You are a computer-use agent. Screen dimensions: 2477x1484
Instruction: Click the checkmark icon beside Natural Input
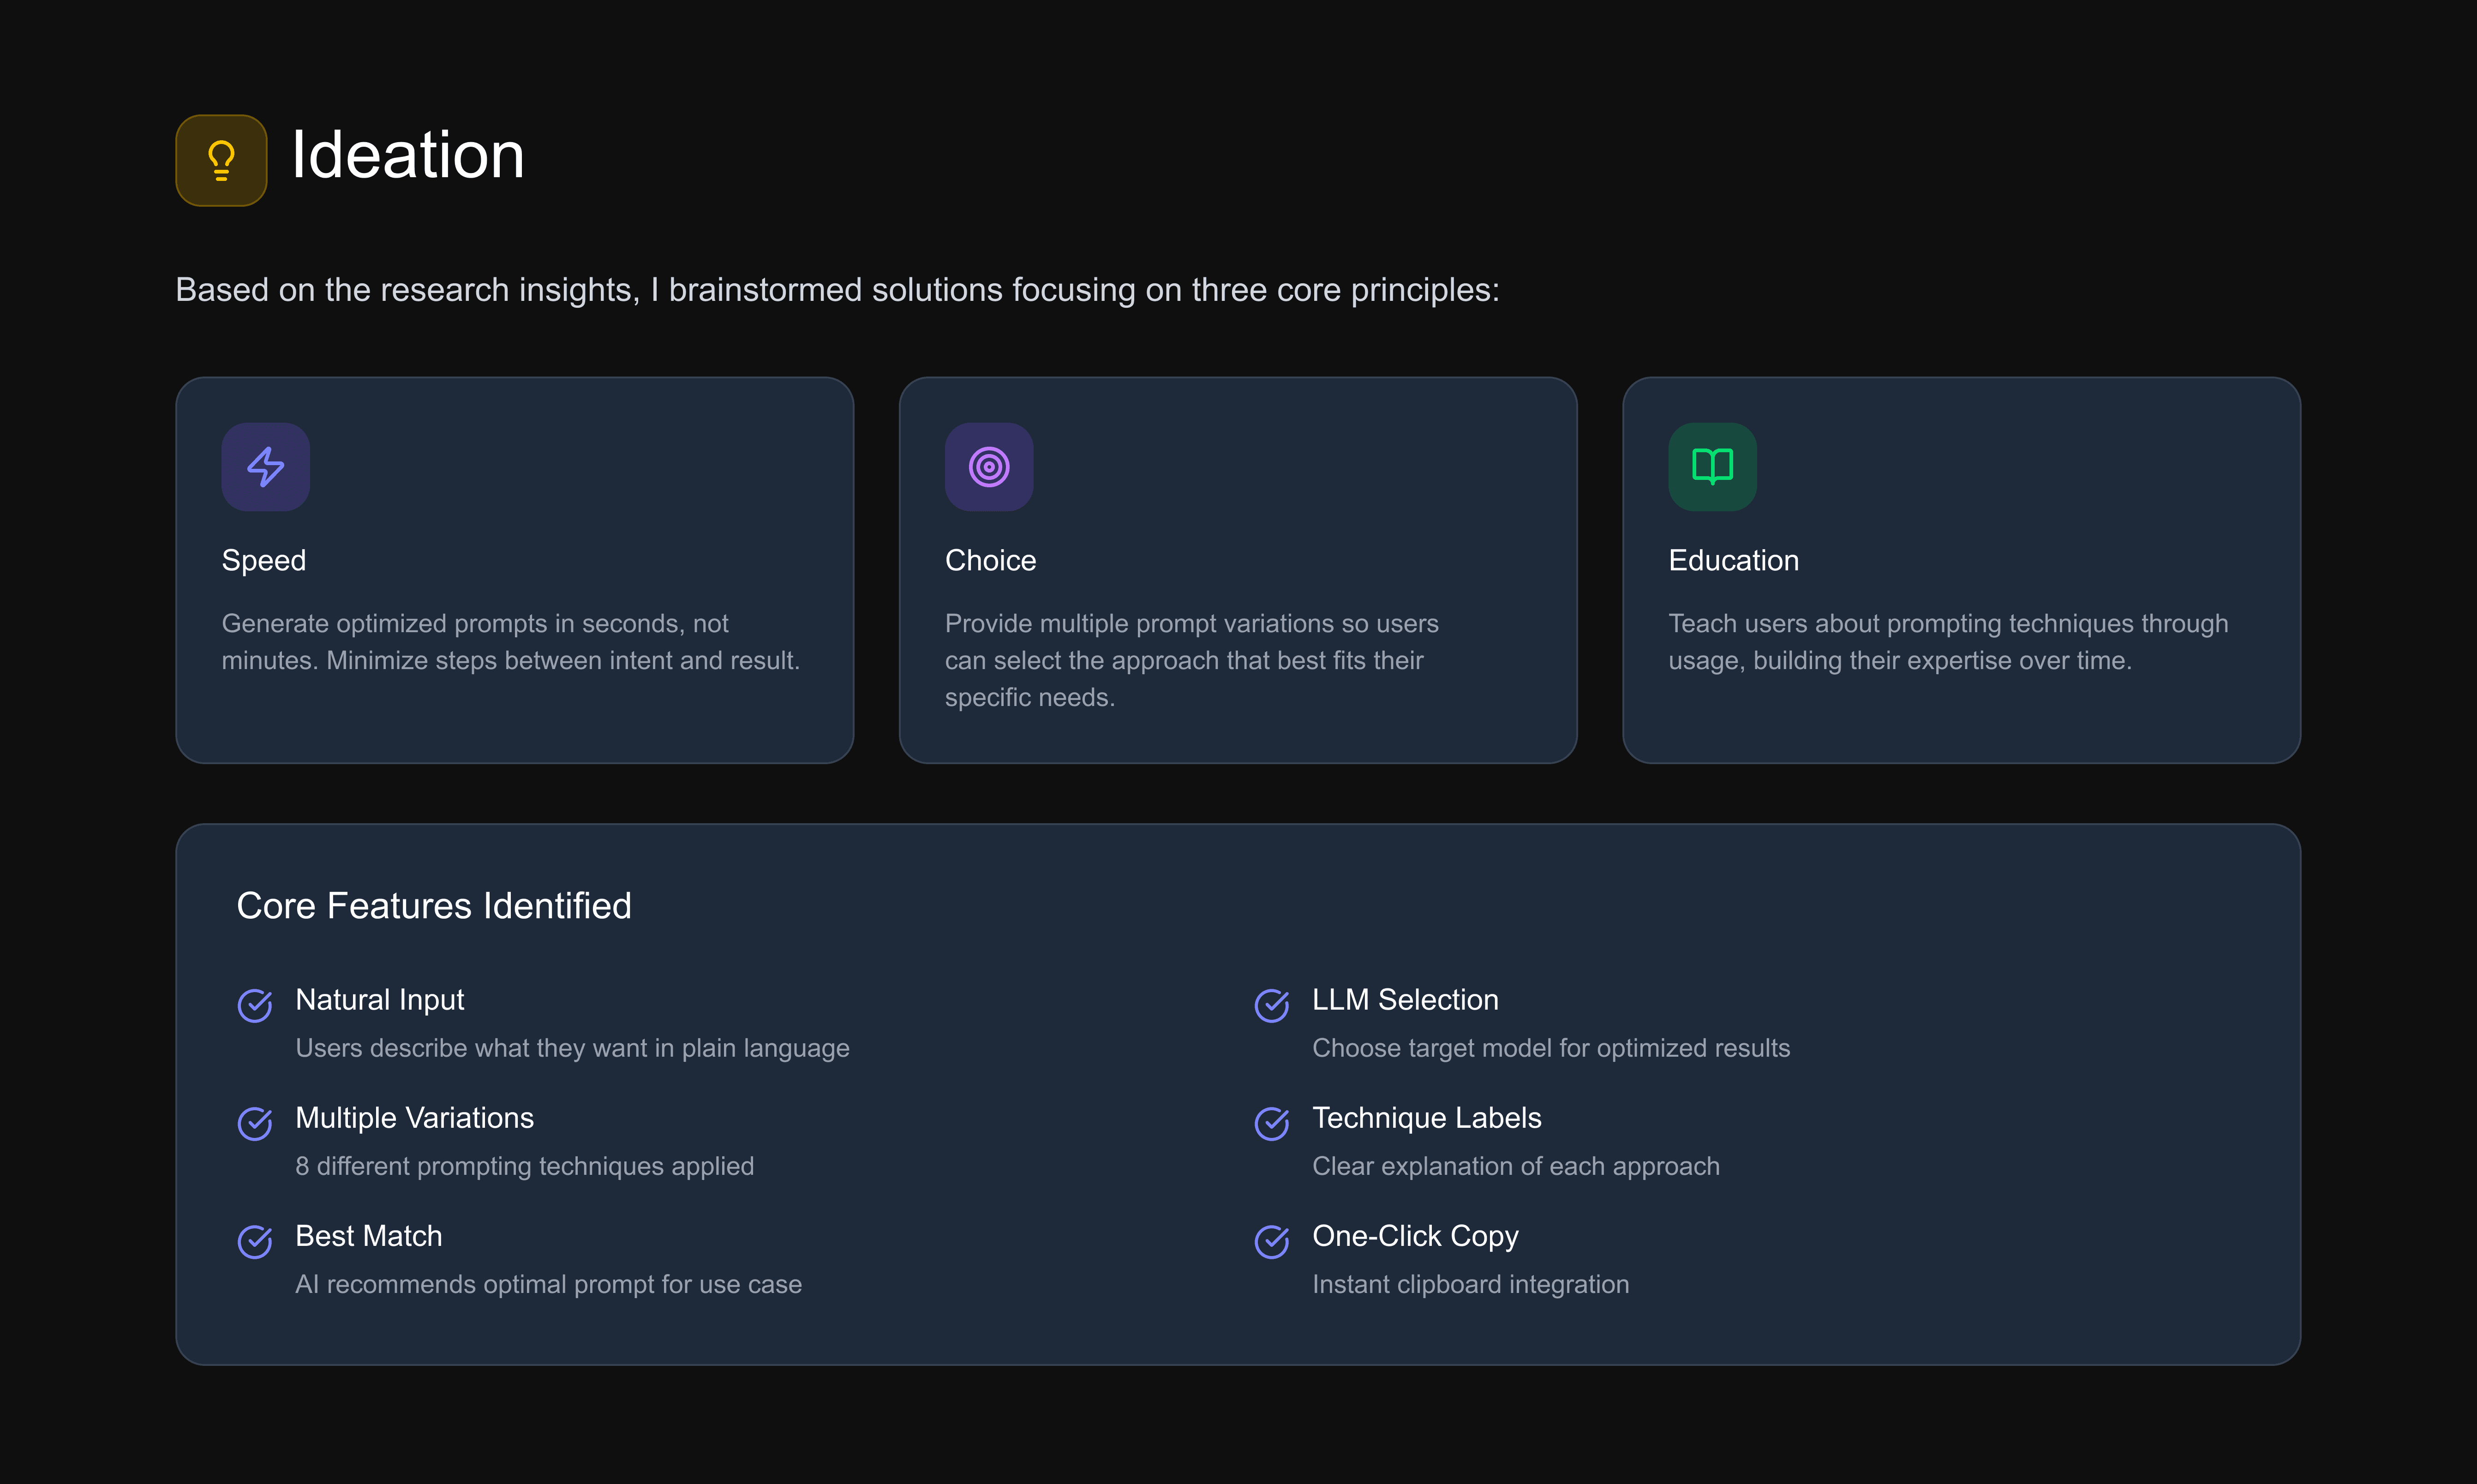click(x=255, y=1005)
